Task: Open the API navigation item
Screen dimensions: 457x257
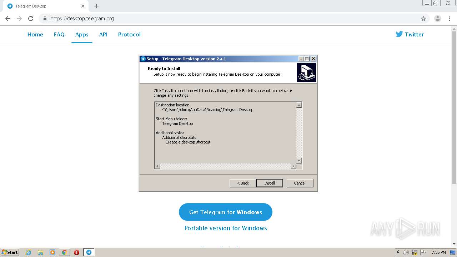Action: (x=103, y=34)
